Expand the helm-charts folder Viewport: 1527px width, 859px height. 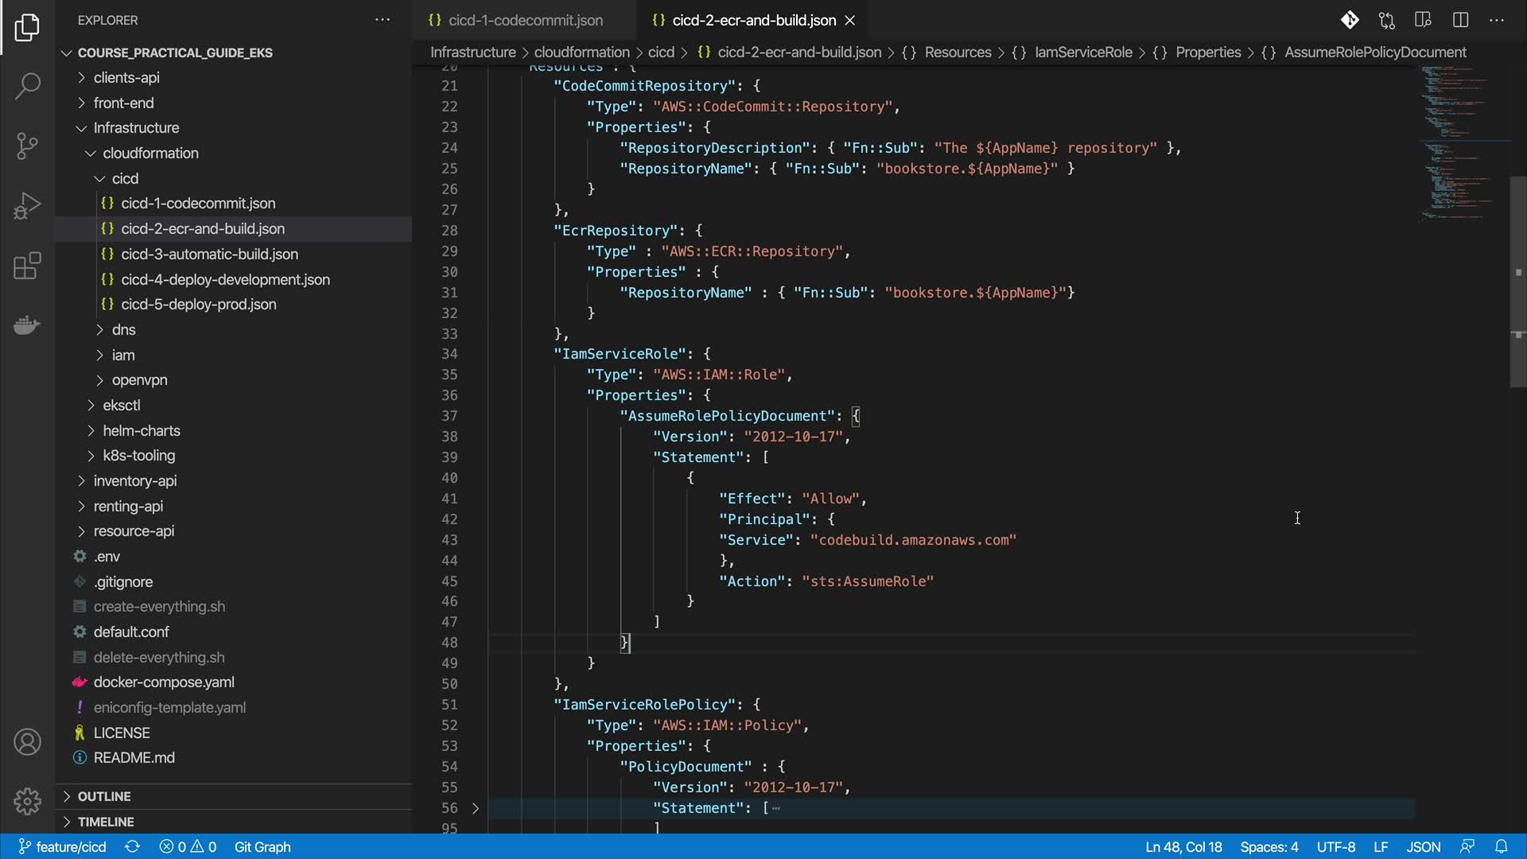tap(142, 430)
